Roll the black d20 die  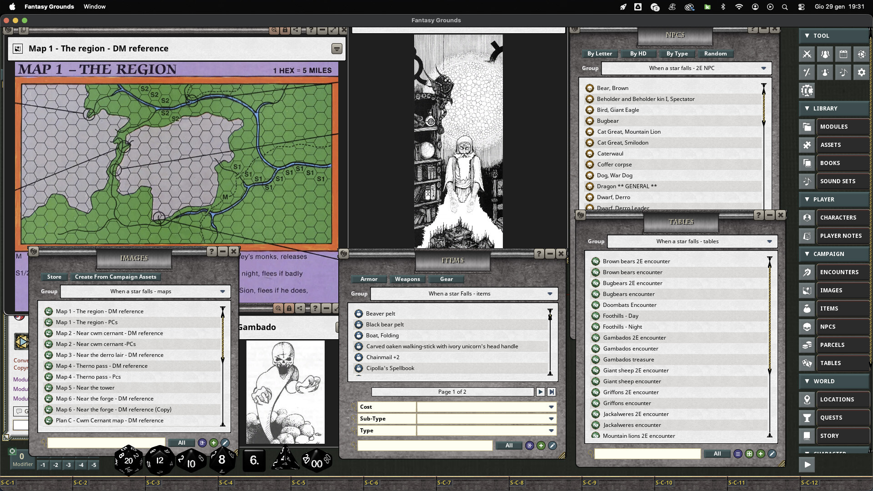128,460
